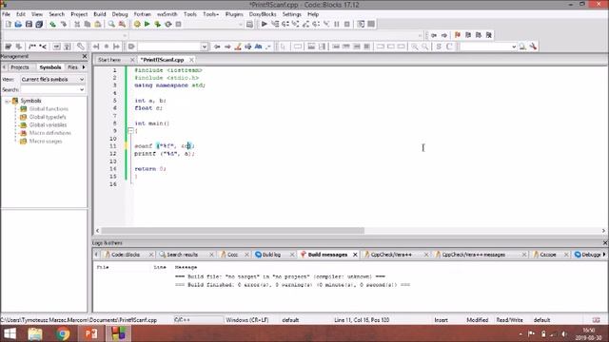609x342 pixels.
Task: Open the Debug menu
Action: click(120, 14)
